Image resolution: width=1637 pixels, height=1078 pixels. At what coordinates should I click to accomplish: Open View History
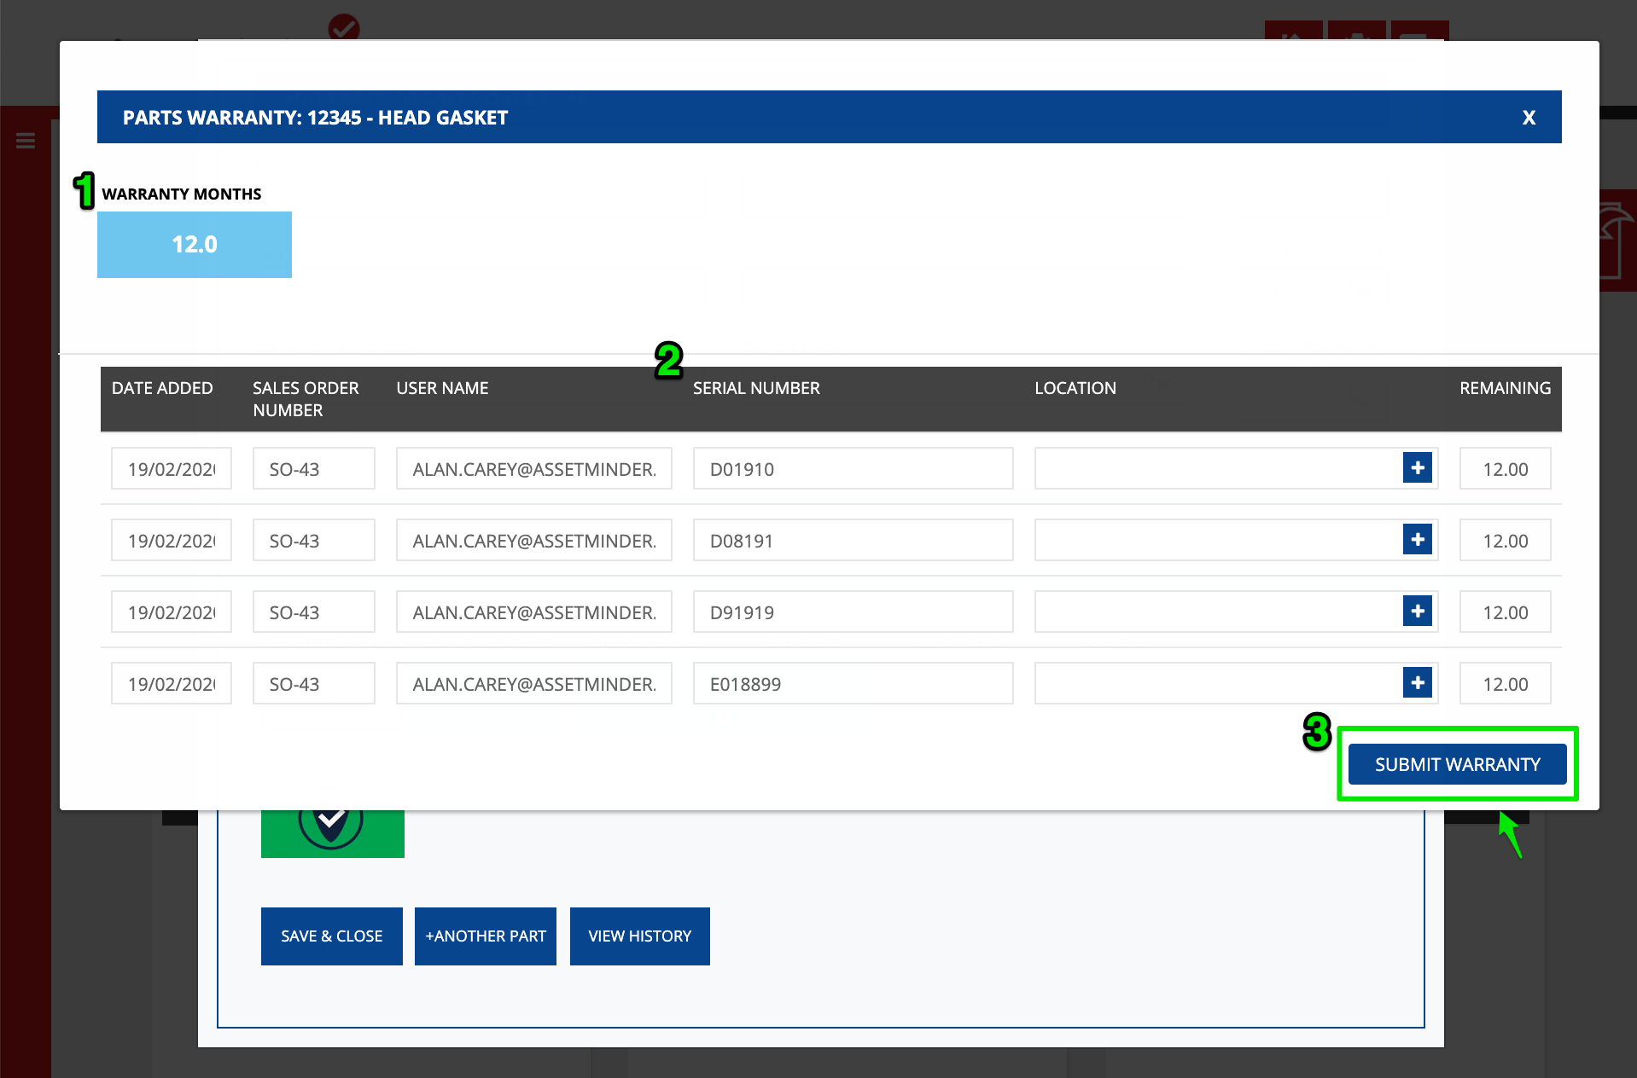(x=640, y=936)
